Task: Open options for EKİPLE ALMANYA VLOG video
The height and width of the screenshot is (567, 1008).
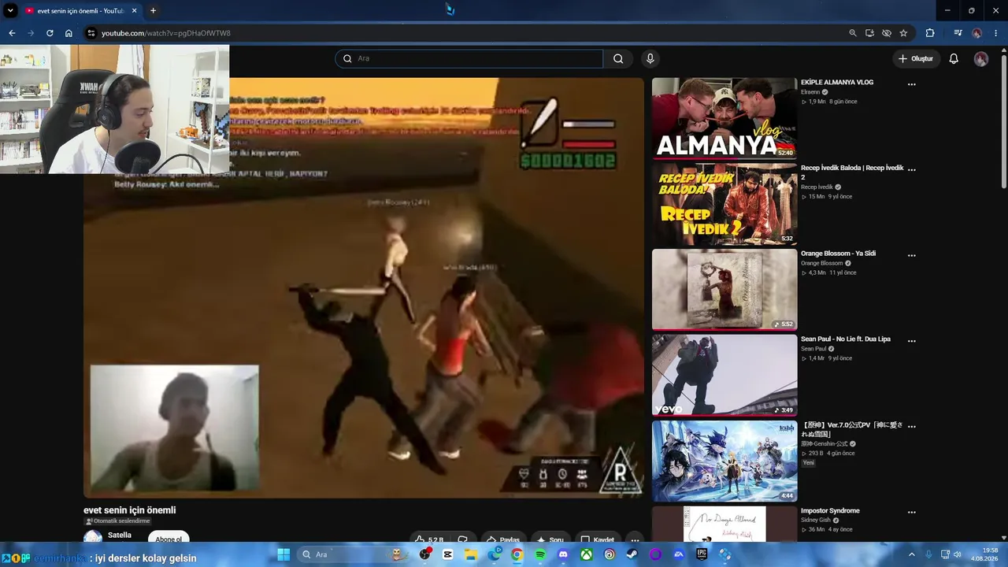Action: [x=912, y=84]
